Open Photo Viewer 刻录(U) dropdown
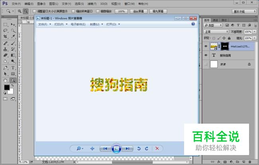 [96, 24]
